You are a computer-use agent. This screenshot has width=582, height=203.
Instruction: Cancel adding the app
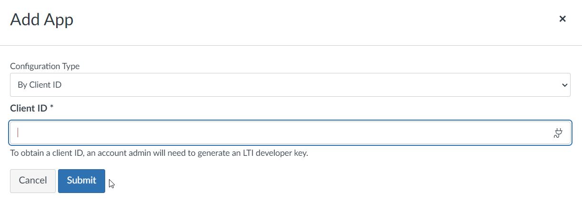tap(33, 181)
